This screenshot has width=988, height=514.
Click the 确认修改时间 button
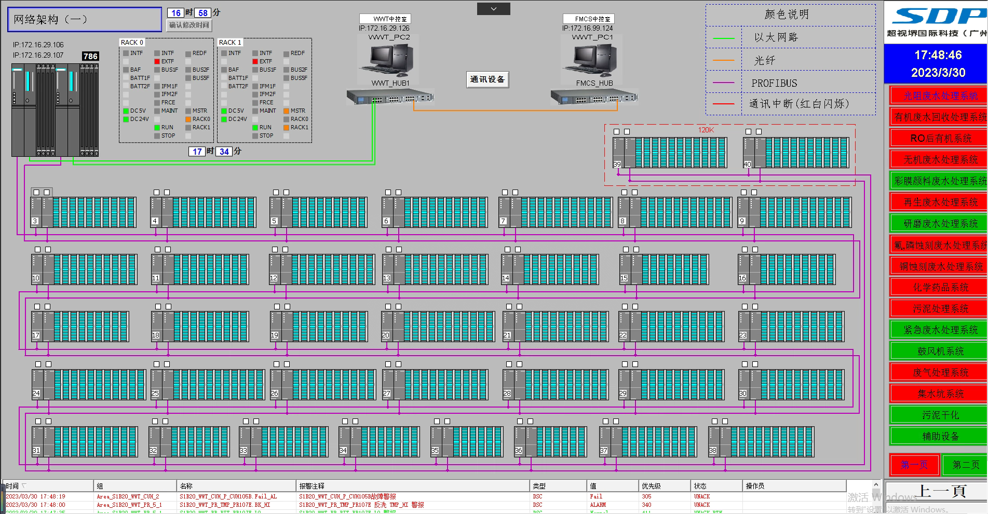pos(189,25)
